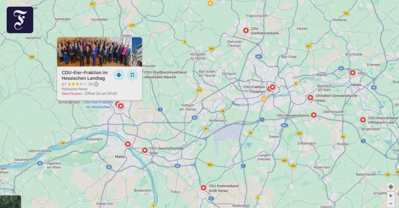Select the CDU-Eier-Fraktion pin below the info card

[x=121, y=106]
